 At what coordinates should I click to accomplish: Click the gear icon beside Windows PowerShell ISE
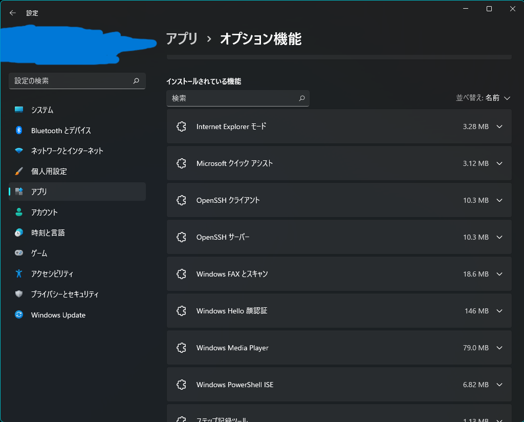[x=181, y=385]
